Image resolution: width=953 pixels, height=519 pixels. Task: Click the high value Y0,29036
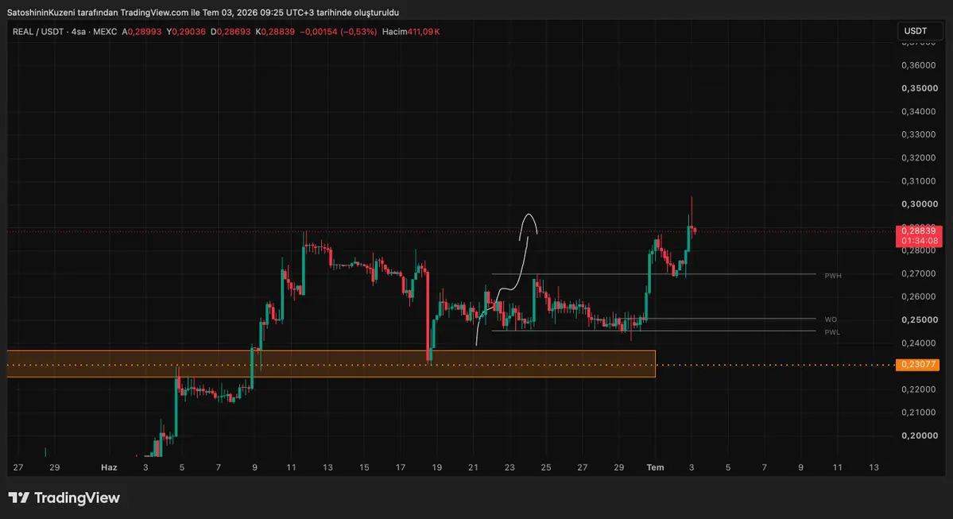tap(186, 32)
